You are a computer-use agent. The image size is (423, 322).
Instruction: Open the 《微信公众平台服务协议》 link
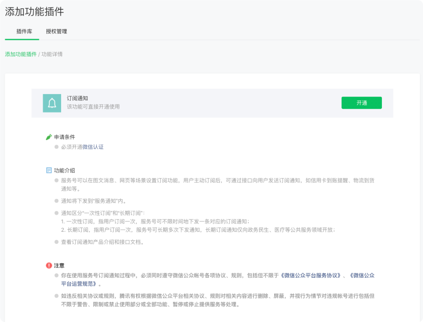(311, 275)
